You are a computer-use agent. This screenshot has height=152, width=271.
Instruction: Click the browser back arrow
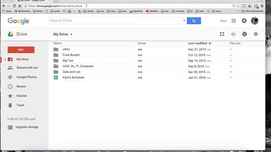pos(4,6)
